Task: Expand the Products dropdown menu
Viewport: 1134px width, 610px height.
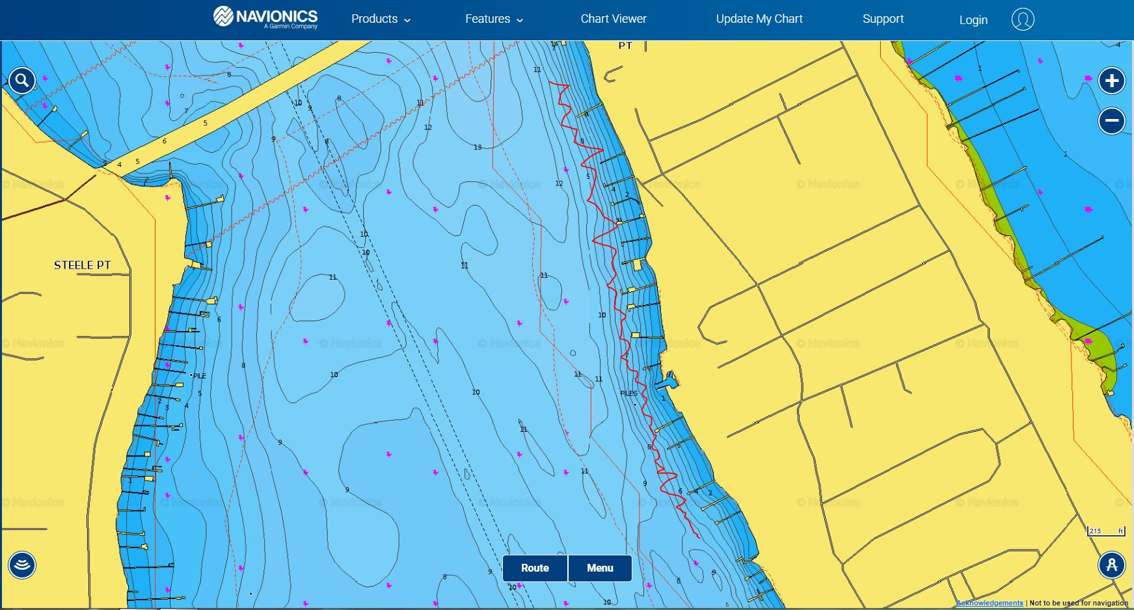Action: pos(381,19)
